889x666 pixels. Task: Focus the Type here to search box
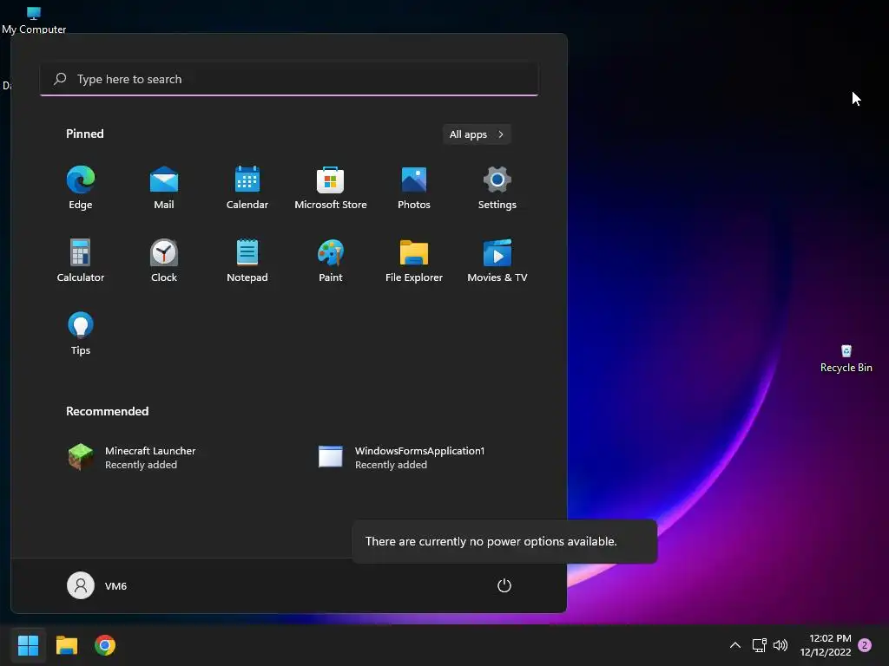click(x=289, y=79)
